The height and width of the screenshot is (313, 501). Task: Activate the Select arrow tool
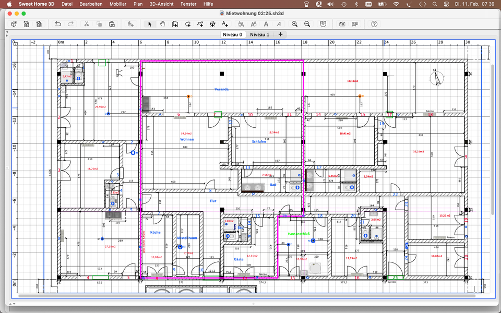click(150, 24)
